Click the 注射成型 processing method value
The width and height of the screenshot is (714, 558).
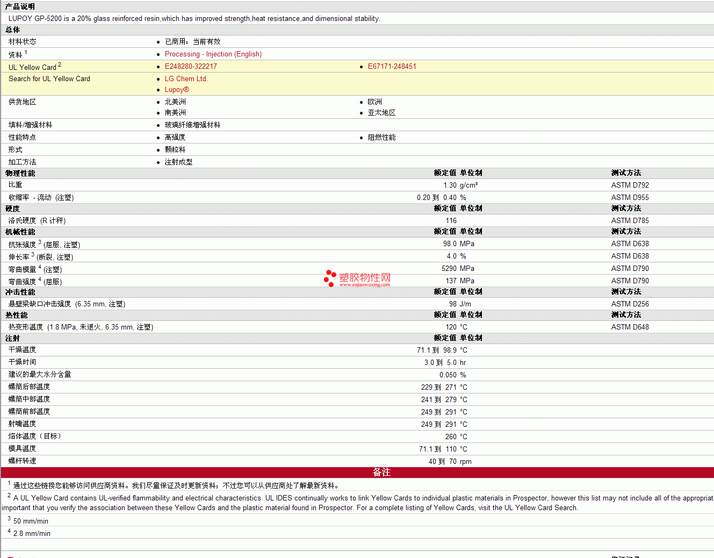tap(178, 162)
